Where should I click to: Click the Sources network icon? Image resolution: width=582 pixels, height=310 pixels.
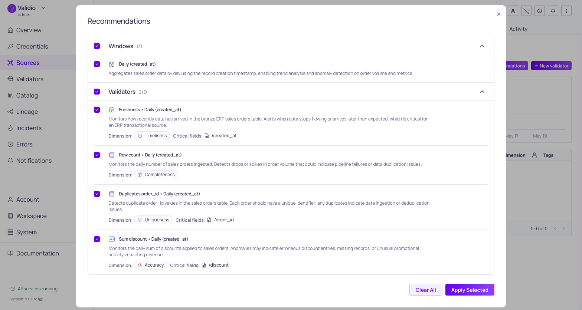(x=10, y=63)
